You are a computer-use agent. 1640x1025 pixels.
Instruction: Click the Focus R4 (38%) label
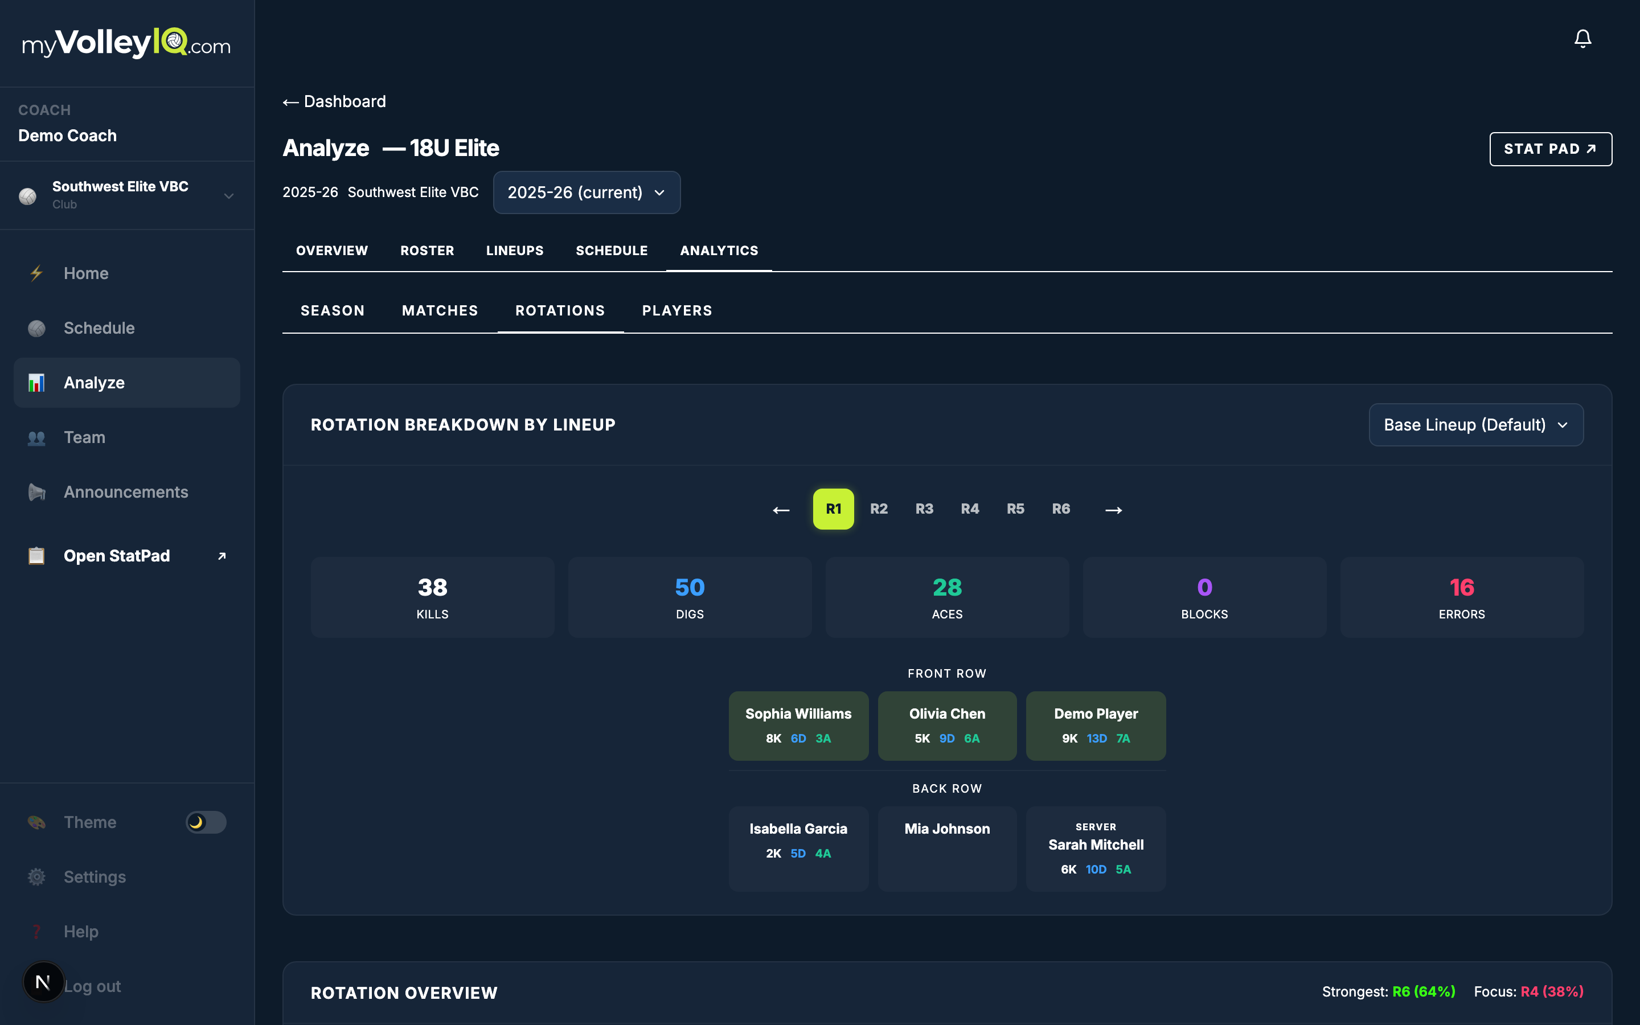pyautogui.click(x=1529, y=992)
